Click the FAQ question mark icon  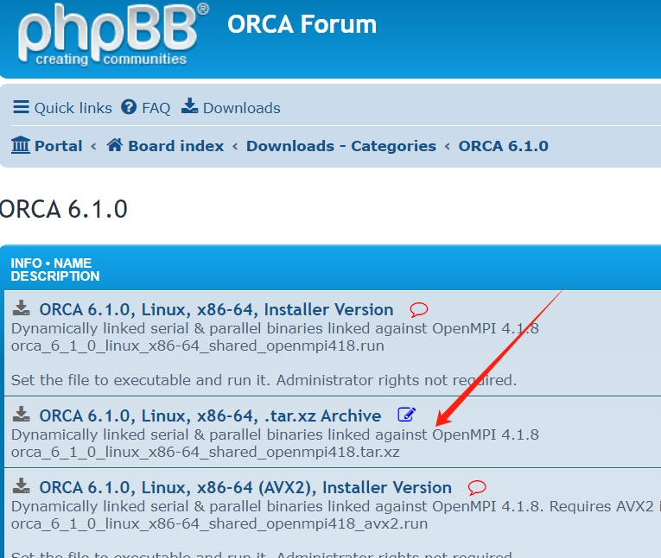129,107
